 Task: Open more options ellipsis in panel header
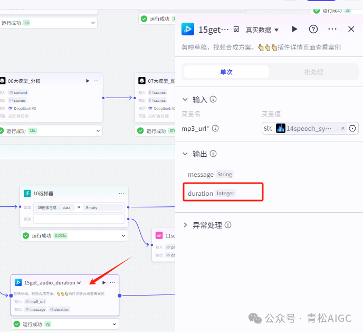pos(332,29)
